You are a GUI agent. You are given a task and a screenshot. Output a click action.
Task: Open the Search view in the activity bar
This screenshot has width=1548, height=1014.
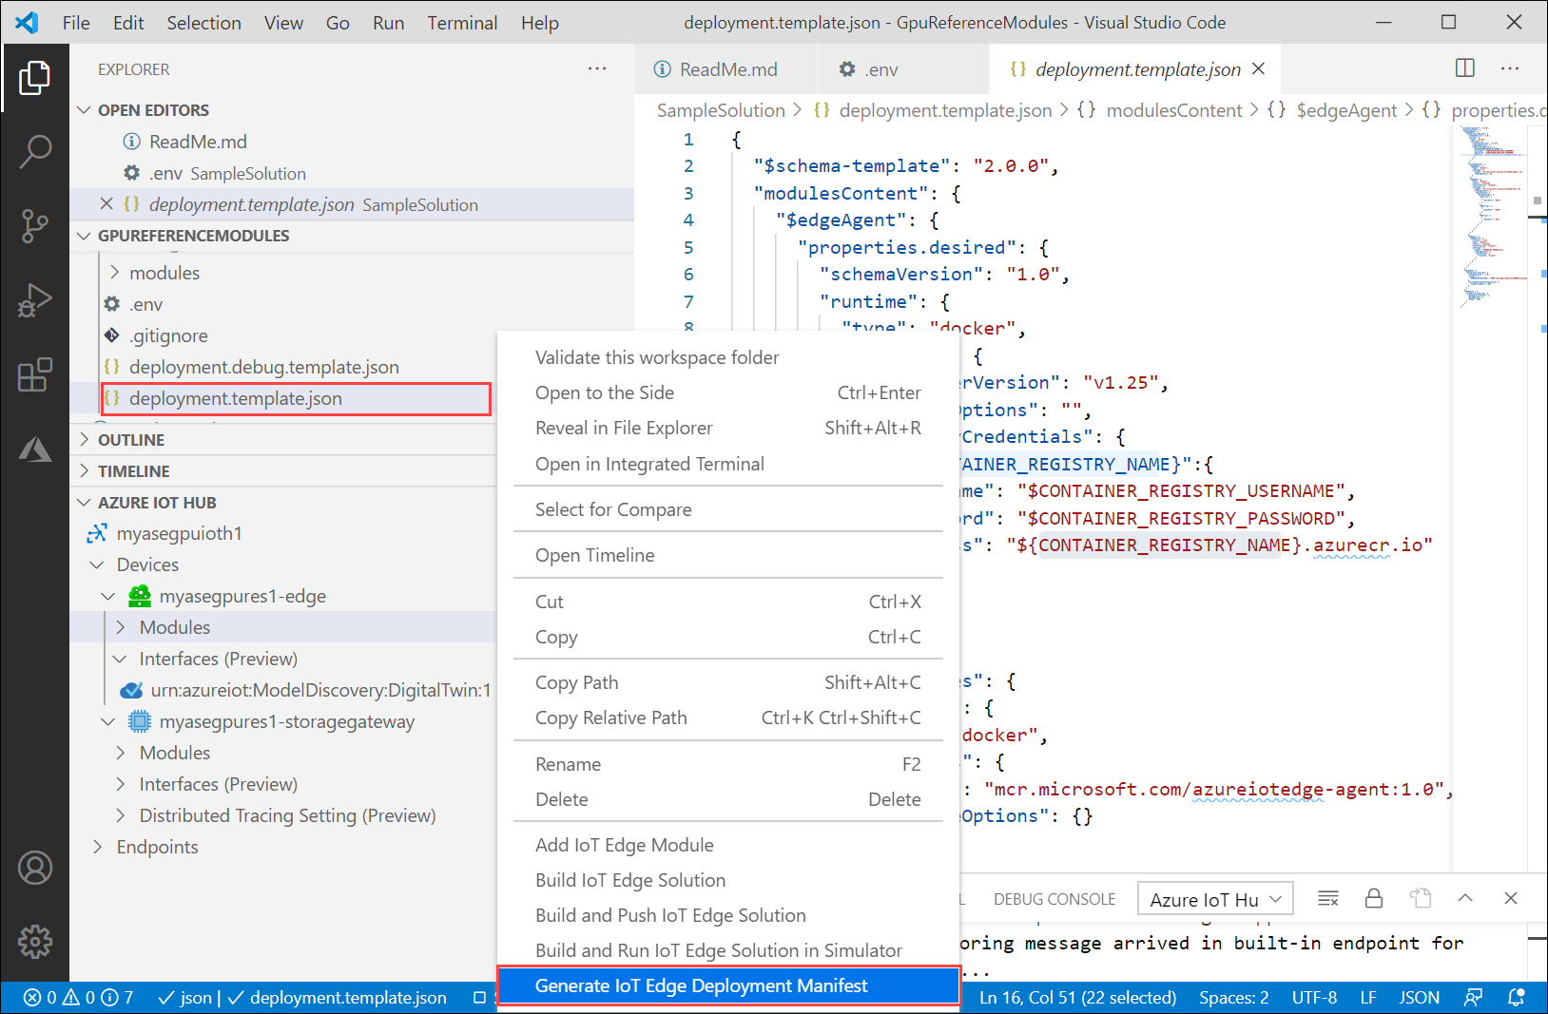pos(35,152)
